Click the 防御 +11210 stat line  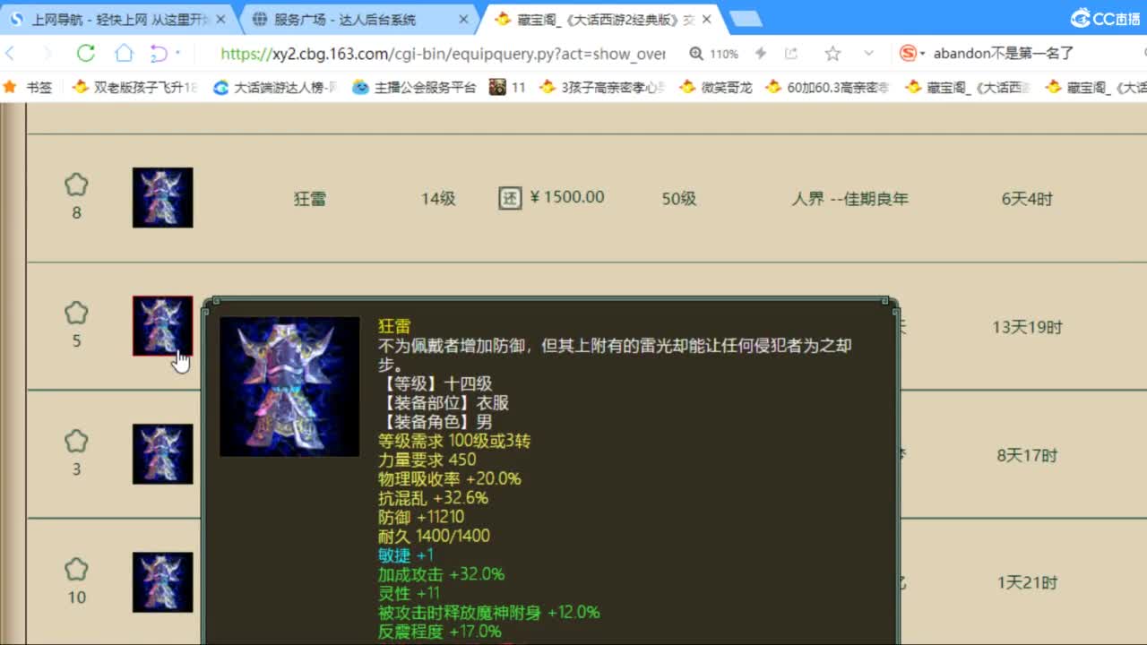click(421, 517)
